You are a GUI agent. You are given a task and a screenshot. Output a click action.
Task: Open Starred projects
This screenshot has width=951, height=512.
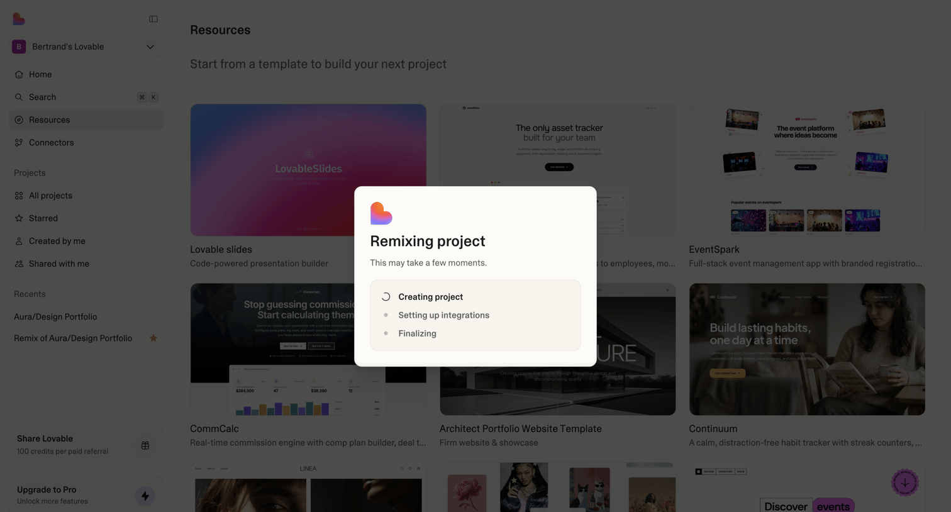pyautogui.click(x=86, y=218)
